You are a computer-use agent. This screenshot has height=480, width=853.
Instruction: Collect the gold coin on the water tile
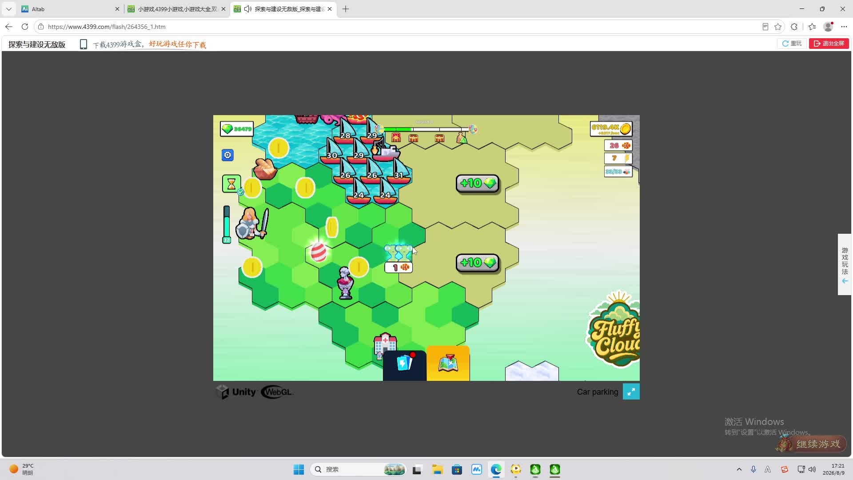pos(279,148)
